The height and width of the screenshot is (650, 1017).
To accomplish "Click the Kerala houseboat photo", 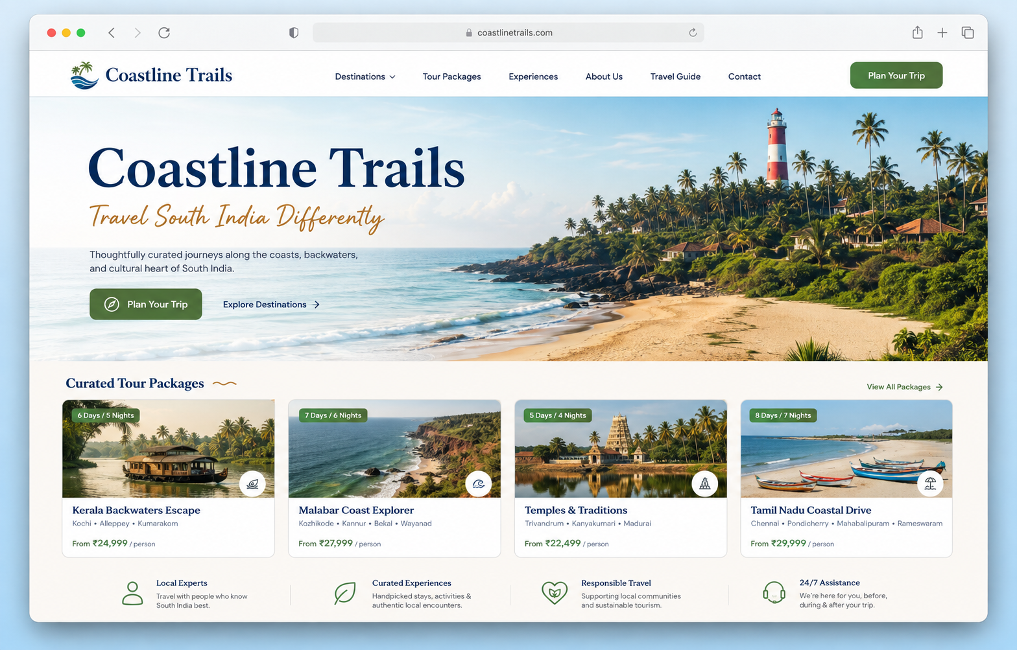I will (x=169, y=448).
